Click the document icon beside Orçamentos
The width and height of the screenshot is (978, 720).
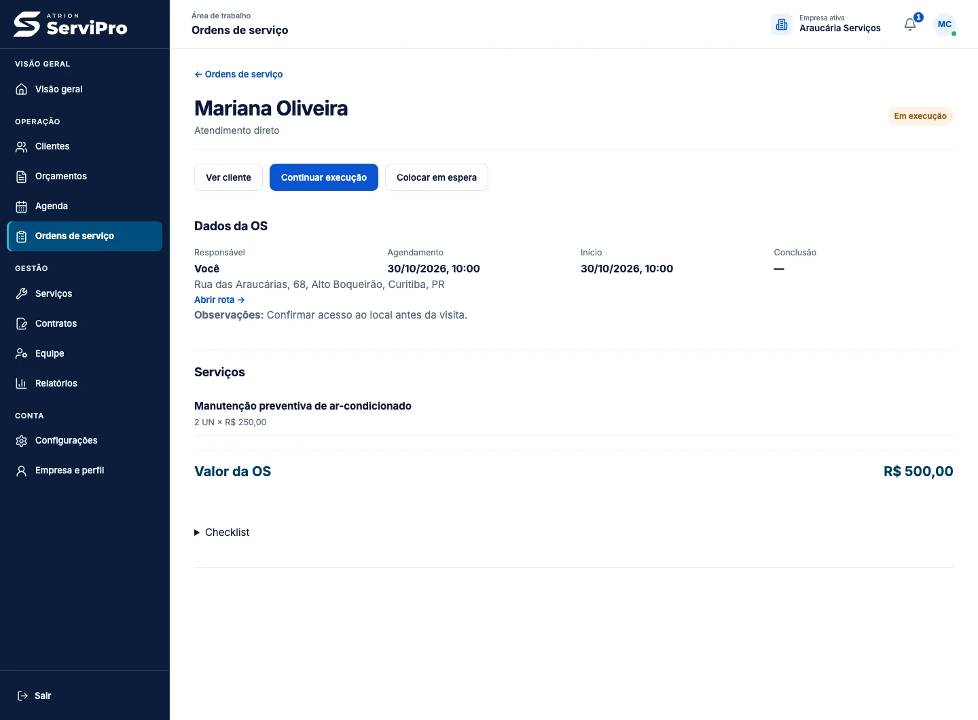tap(22, 177)
